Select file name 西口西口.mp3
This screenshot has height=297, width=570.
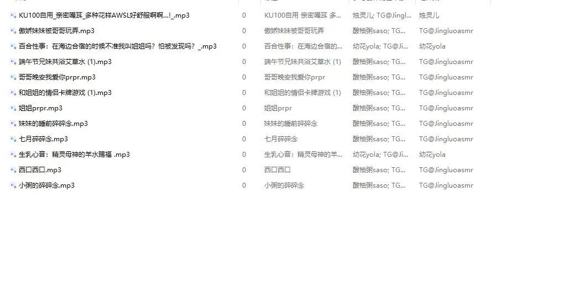click(40, 169)
